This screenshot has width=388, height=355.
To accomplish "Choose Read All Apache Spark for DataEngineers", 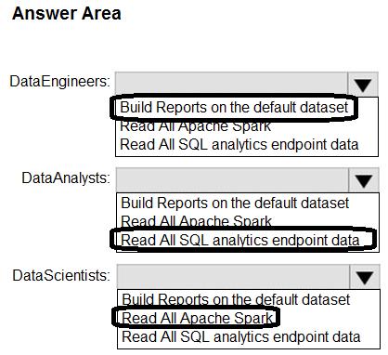I will click(x=195, y=126).
